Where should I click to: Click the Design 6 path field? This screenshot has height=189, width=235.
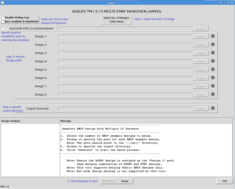(125, 78)
